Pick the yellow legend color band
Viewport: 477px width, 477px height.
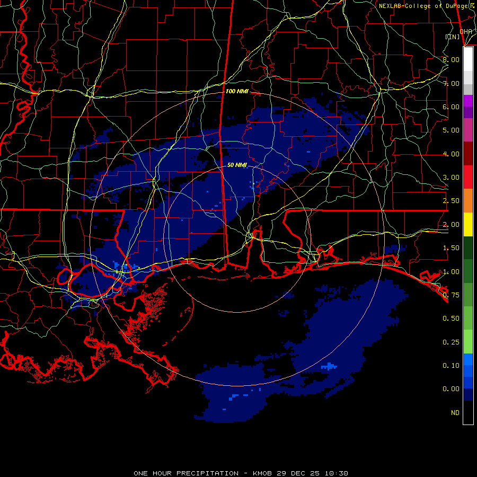468,224
